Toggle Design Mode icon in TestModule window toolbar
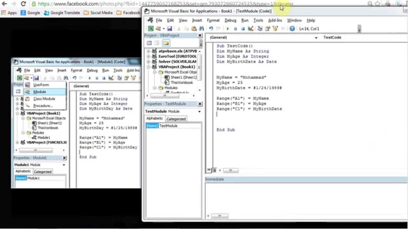408x229 pixels. [251, 29]
